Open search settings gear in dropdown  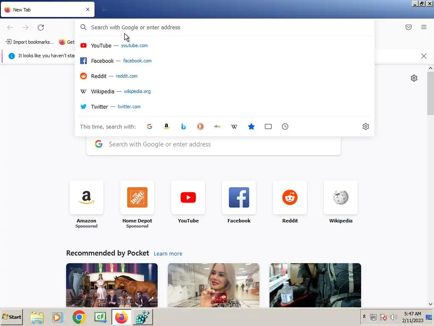click(366, 126)
